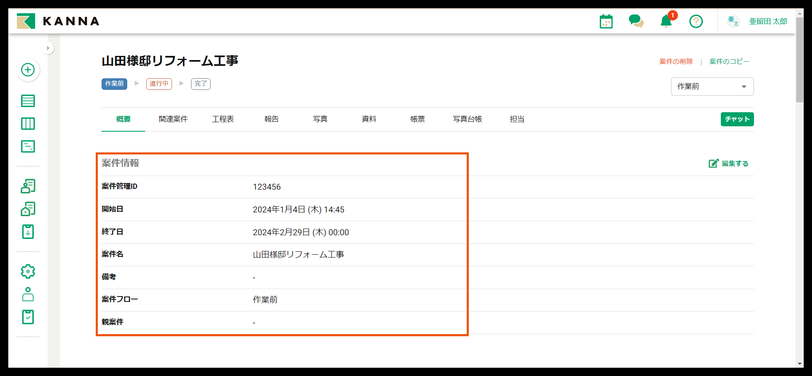Select the 作業前 status chip

(114, 84)
